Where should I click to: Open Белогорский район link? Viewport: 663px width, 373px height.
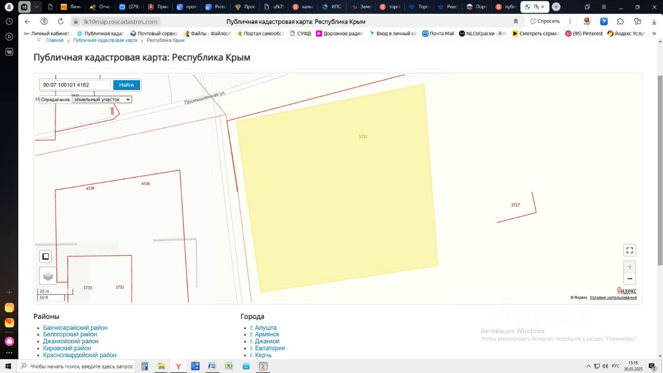[x=70, y=335]
